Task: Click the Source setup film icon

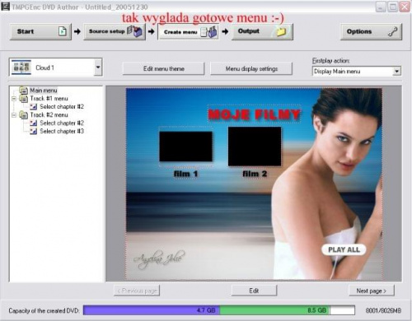Action: coord(134,31)
